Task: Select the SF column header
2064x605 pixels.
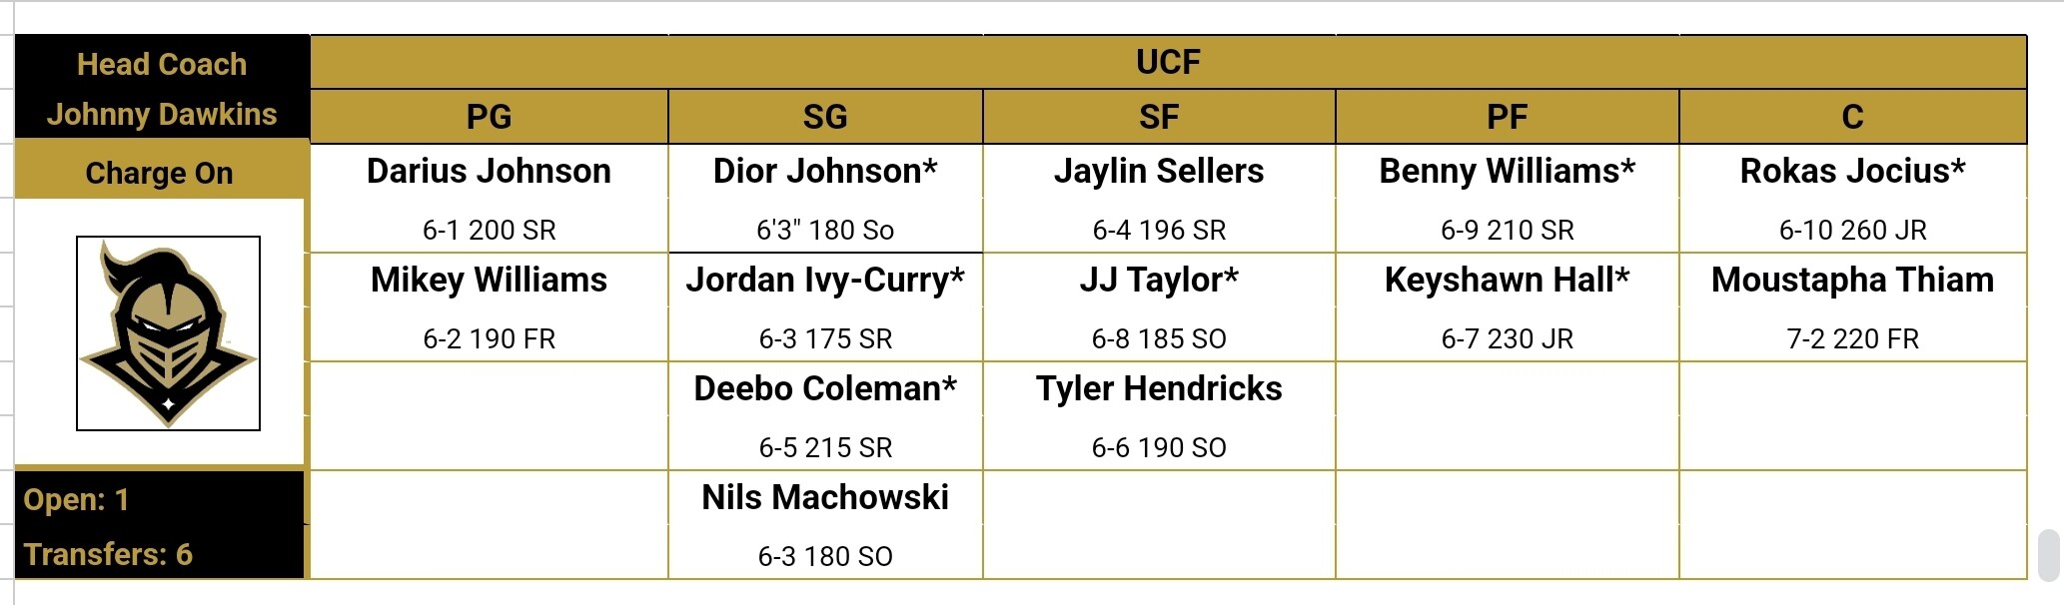Action: tap(1159, 117)
